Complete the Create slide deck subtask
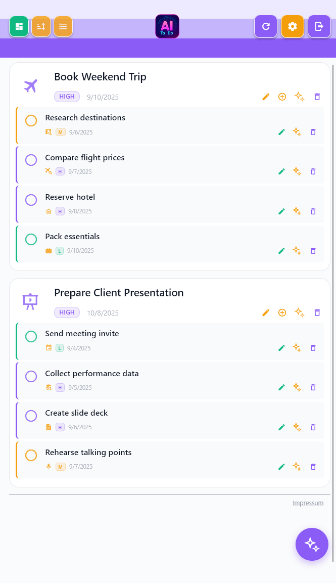 tap(31, 416)
